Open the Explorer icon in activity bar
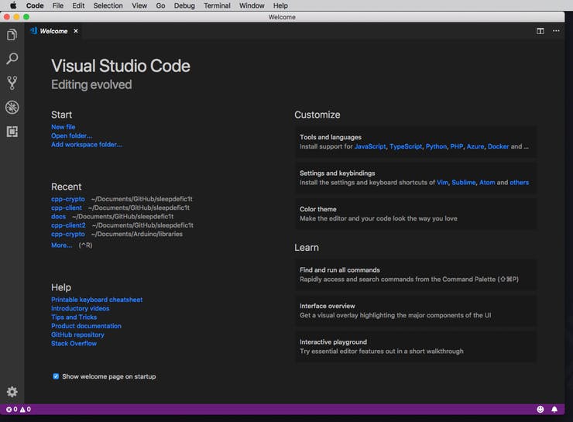The width and height of the screenshot is (573, 422). (12, 35)
